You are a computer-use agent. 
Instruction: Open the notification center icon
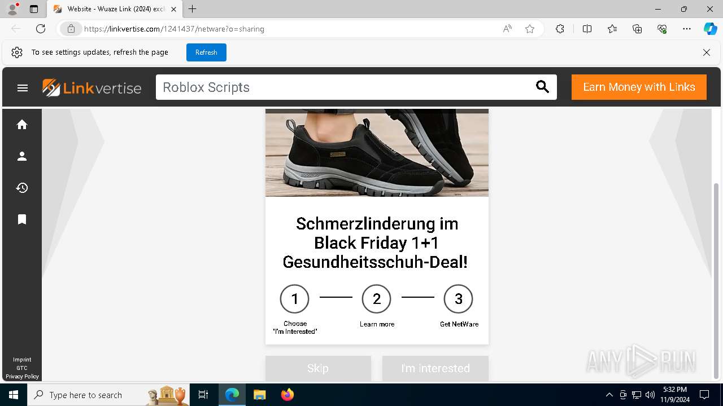[704, 395]
